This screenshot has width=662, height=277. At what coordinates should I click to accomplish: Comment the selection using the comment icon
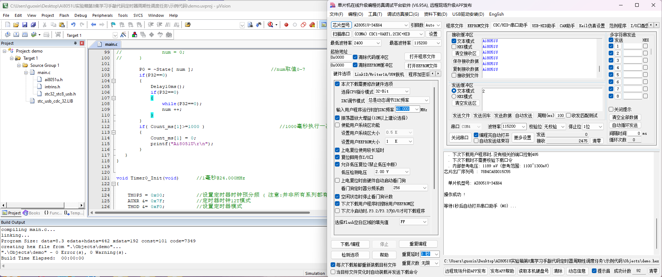pos(168,25)
